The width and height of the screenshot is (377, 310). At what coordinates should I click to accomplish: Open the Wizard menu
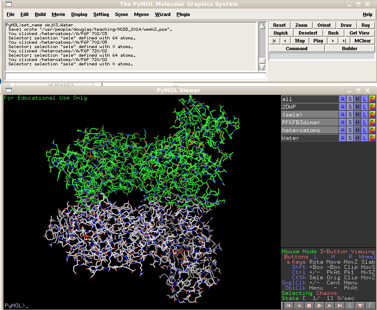(163, 14)
